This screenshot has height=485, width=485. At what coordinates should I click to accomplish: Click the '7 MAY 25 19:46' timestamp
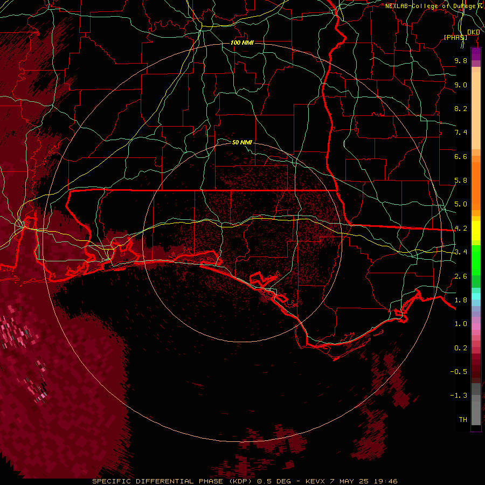pyautogui.click(x=363, y=481)
